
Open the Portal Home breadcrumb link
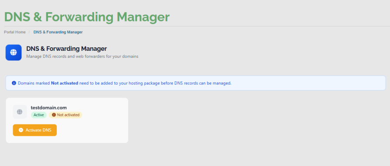15,32
